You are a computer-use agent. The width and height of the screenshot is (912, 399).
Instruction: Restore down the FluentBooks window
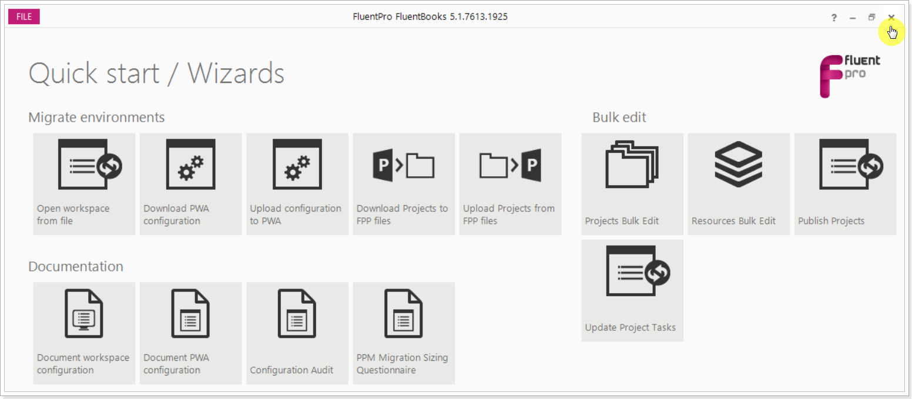[x=872, y=18]
